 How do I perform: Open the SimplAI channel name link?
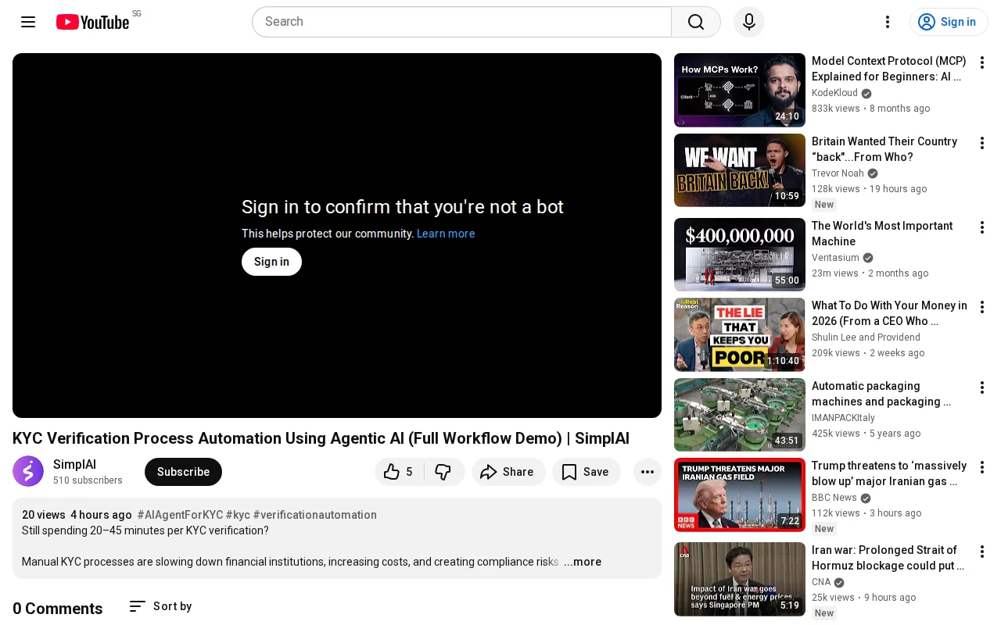(74, 465)
